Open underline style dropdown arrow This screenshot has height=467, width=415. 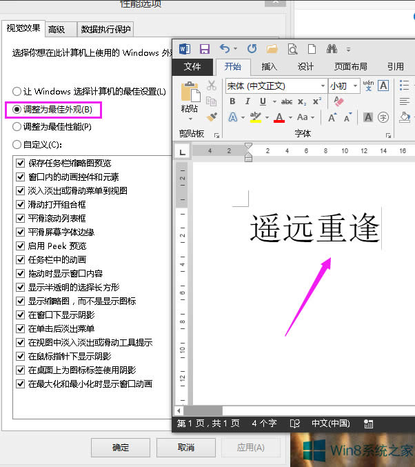[274, 102]
